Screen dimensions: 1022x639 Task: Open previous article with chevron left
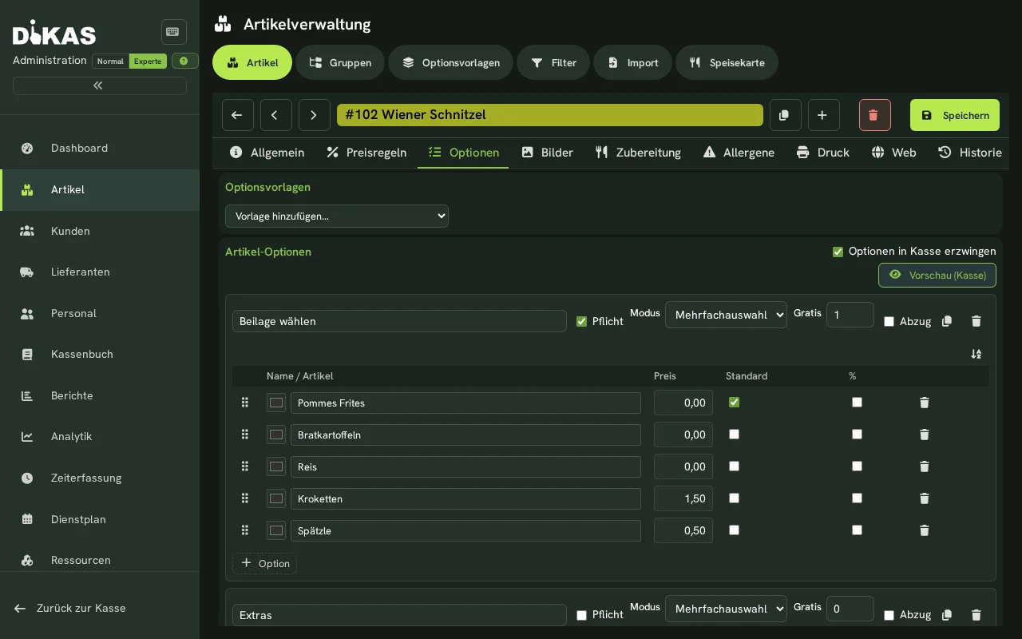[x=276, y=115]
